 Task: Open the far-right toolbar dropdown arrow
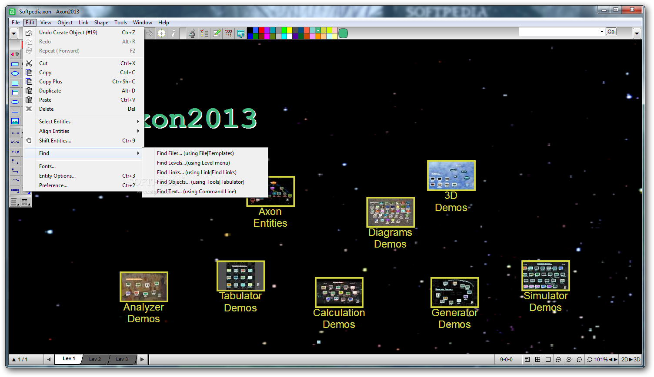coord(637,33)
